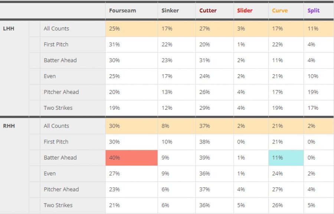This screenshot has width=334, height=214.
Task: Click the LHH First Pitch row label
Action: (x=56, y=45)
